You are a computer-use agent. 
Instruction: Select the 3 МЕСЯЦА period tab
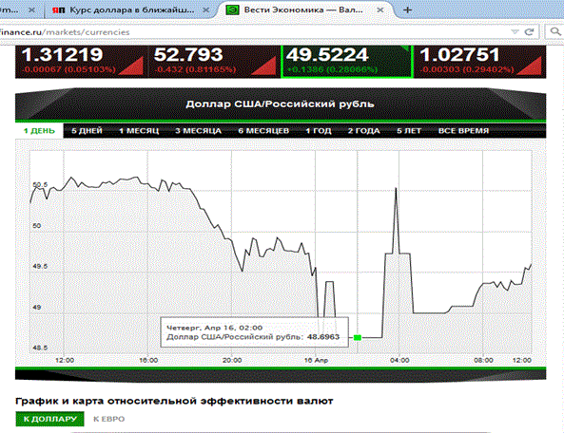tap(198, 131)
